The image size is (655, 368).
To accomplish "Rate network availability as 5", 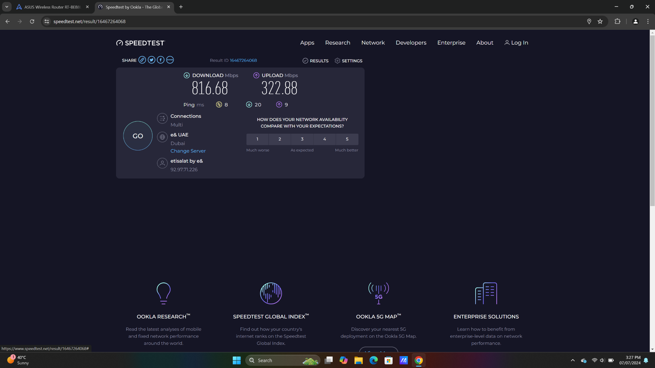I will 347,139.
